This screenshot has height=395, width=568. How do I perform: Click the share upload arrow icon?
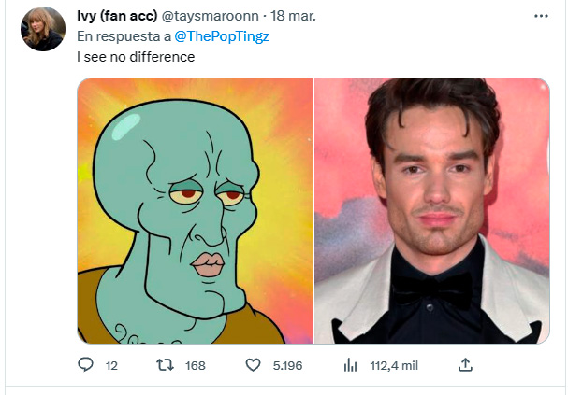click(466, 364)
